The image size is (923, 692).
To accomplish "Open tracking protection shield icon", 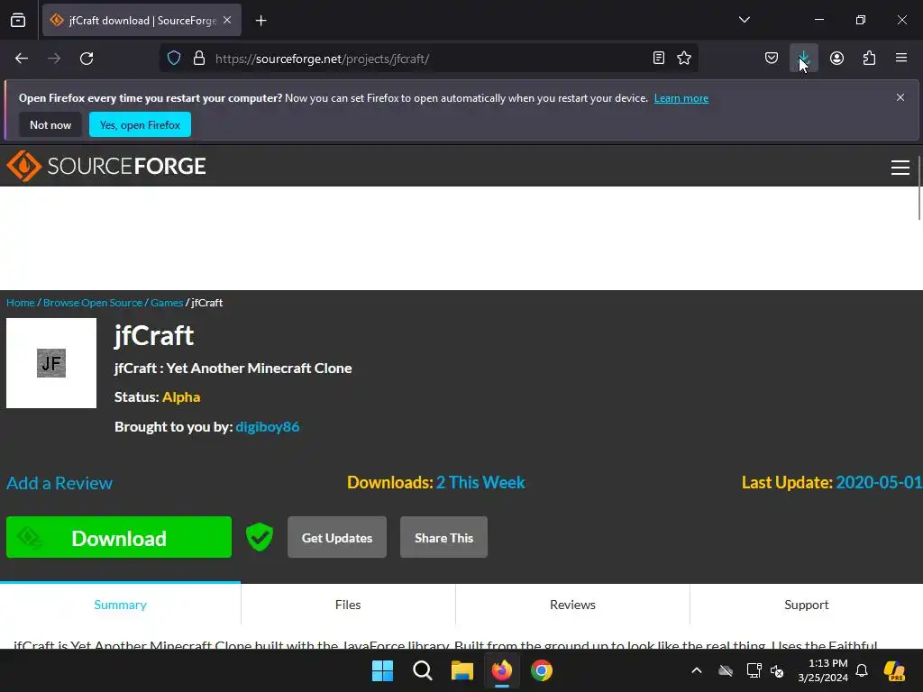I will [174, 59].
